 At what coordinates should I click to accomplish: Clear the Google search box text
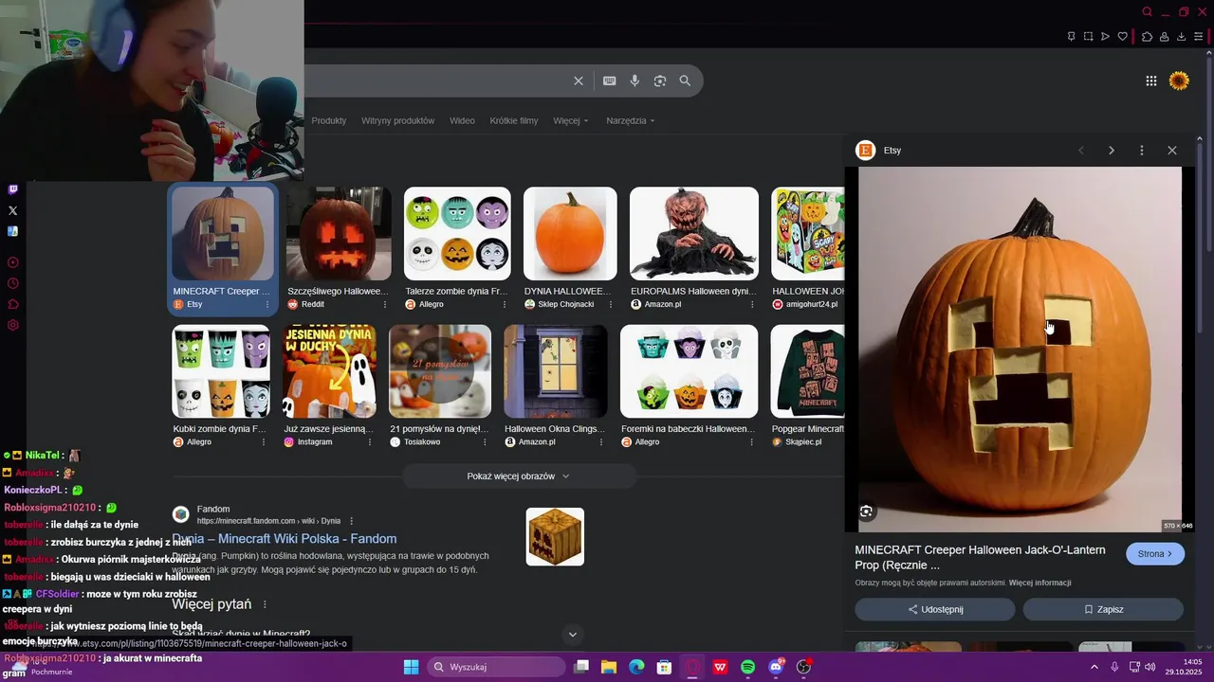click(579, 81)
